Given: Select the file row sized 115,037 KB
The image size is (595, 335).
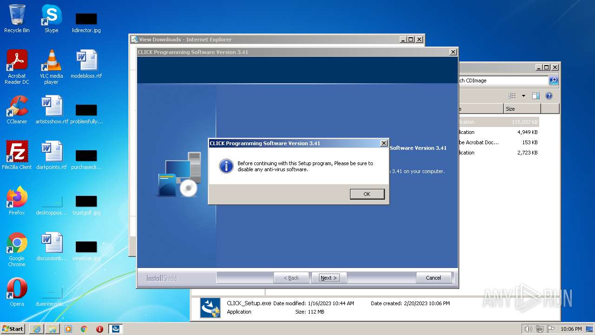Looking at the screenshot, I should point(498,122).
